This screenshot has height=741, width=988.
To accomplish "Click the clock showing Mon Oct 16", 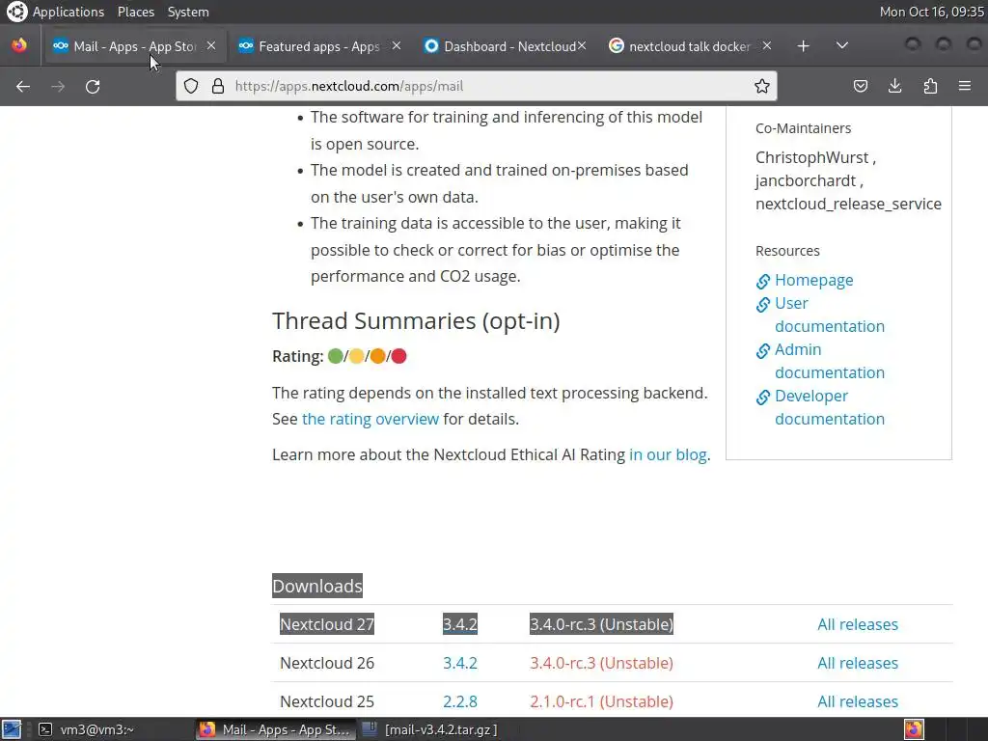I will pyautogui.click(x=931, y=12).
